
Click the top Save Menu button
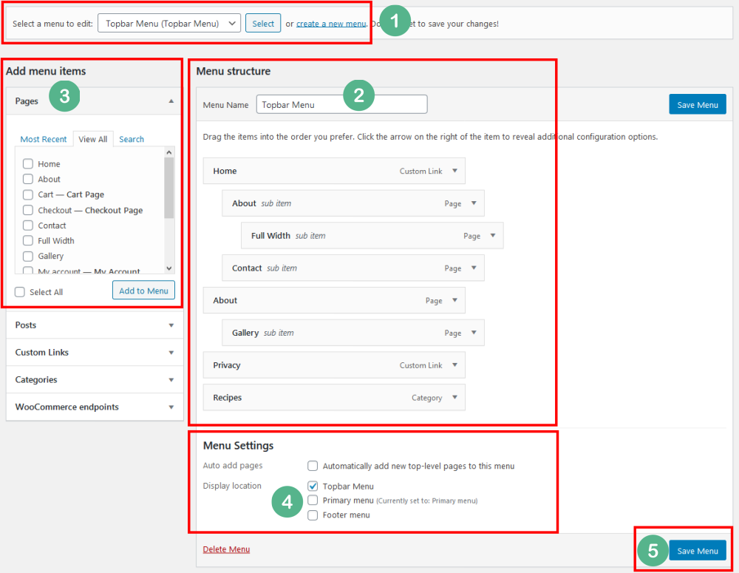point(698,104)
